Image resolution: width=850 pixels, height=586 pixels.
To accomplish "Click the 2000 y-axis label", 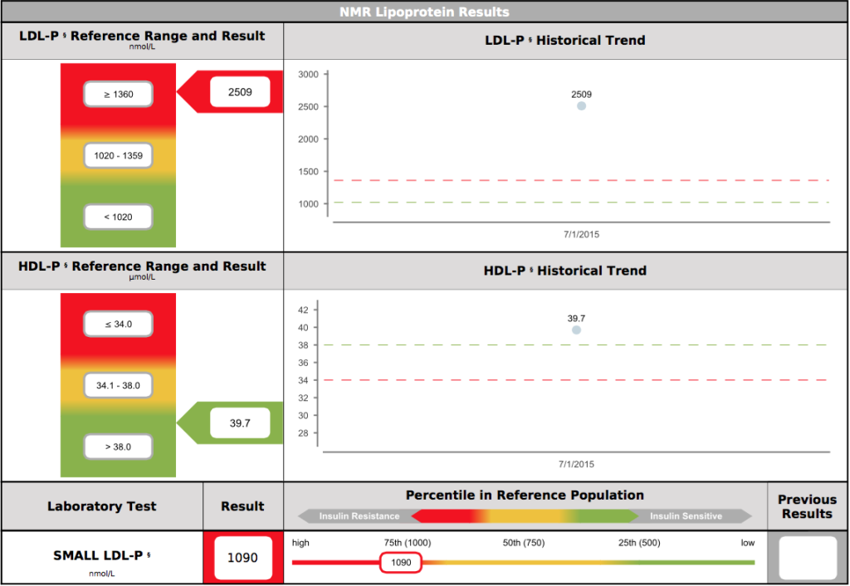I will coord(309,139).
